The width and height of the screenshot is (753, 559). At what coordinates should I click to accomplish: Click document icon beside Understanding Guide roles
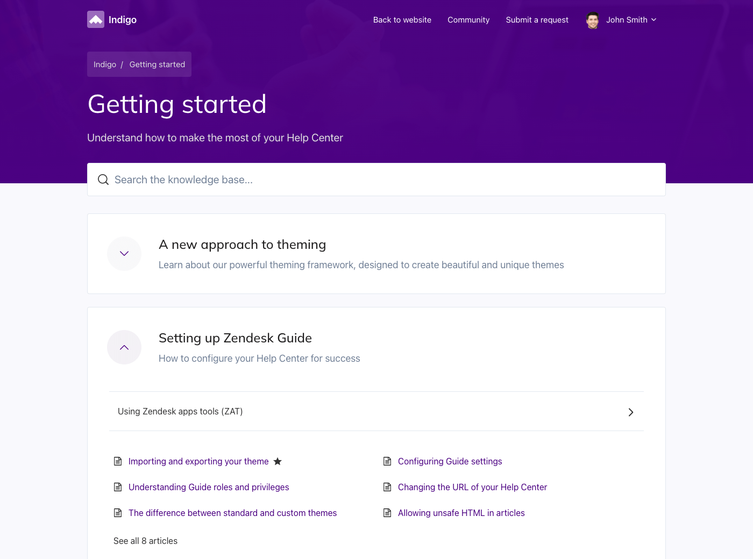coord(118,487)
